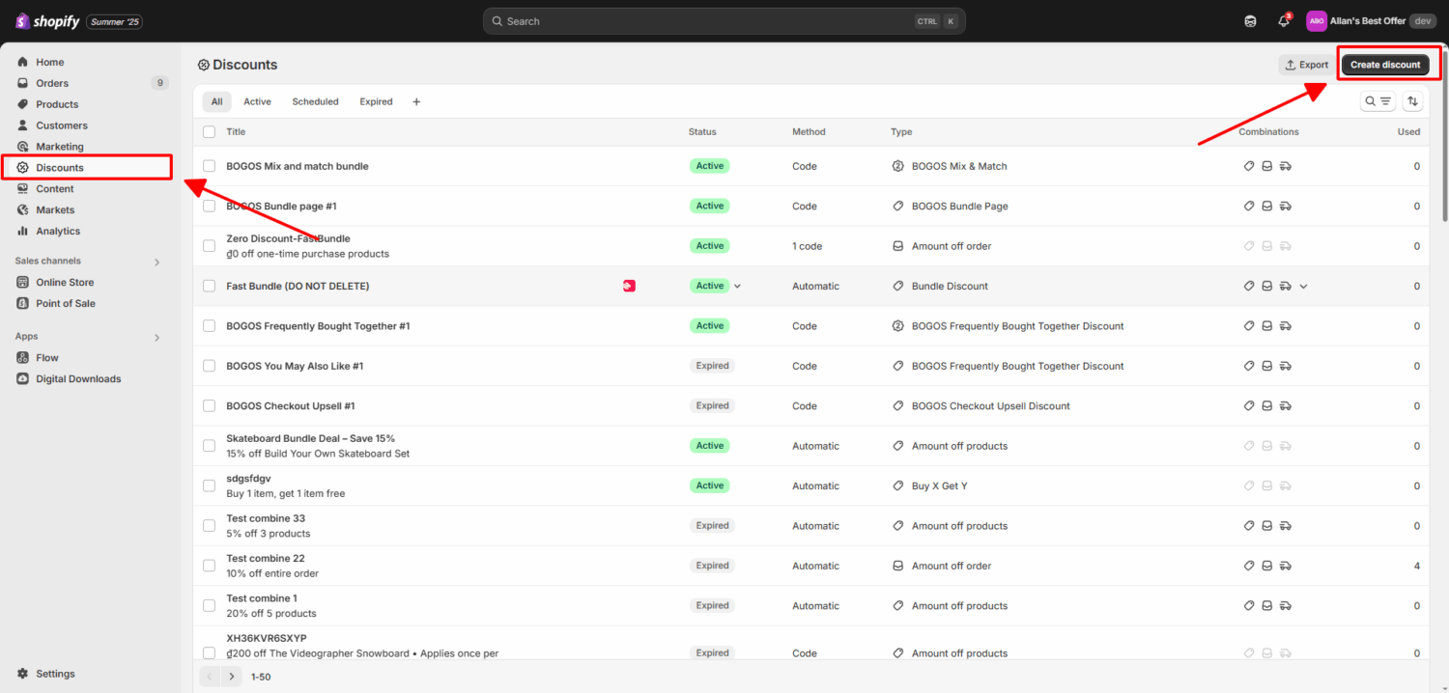Click the '1 code' method cell
This screenshot has width=1449, height=693.
click(808, 246)
